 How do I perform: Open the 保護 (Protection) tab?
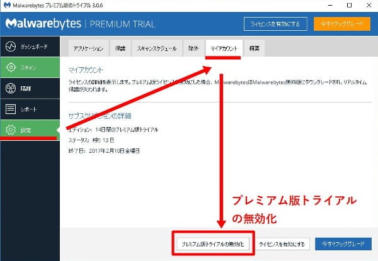[120, 48]
